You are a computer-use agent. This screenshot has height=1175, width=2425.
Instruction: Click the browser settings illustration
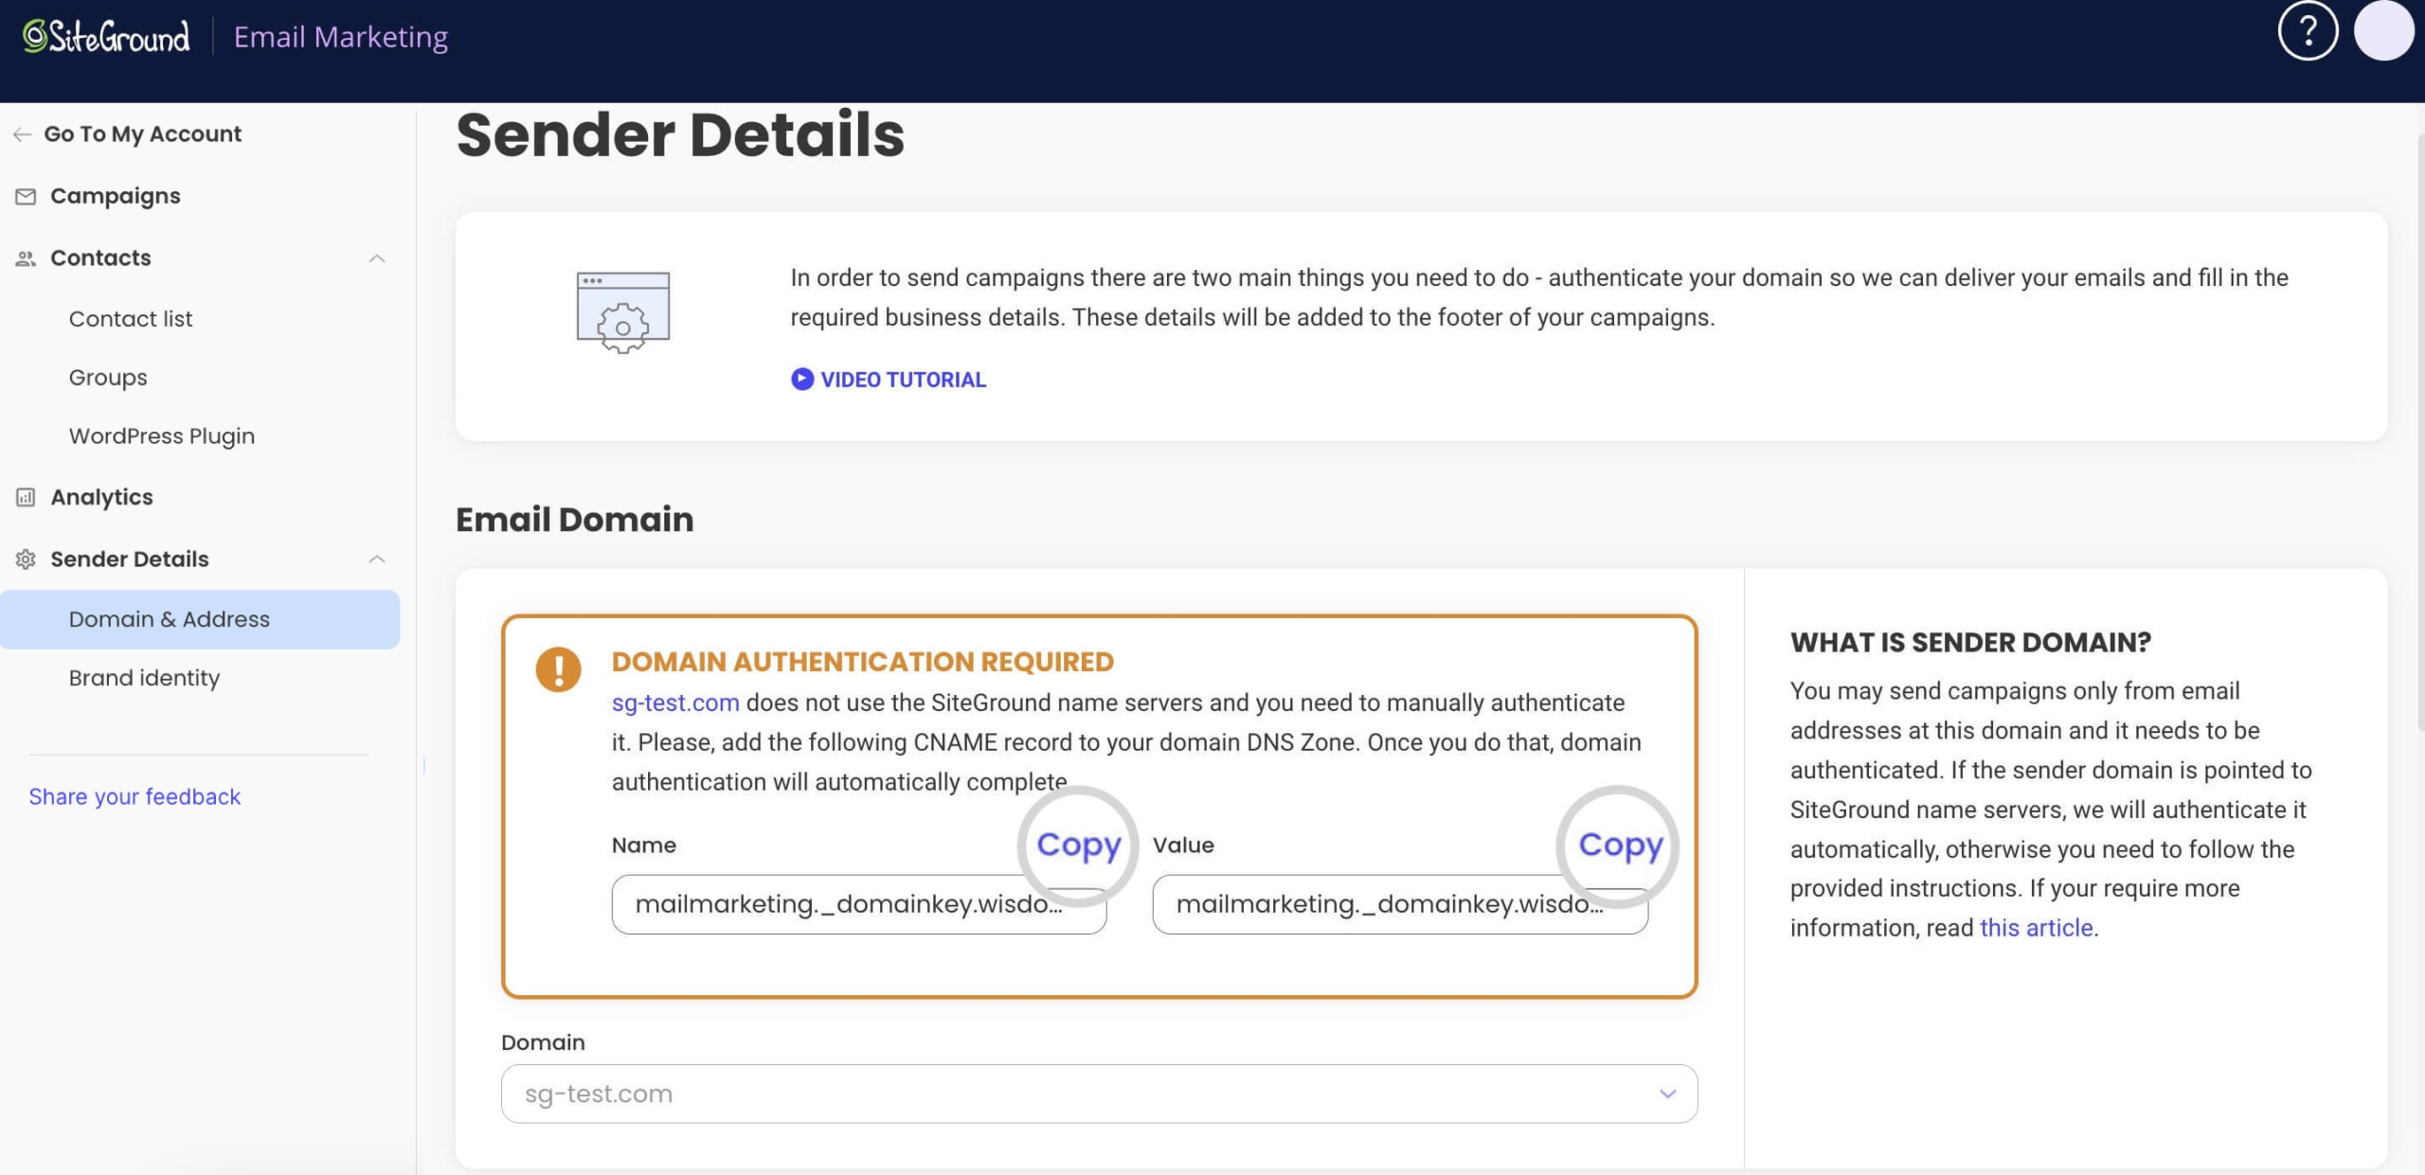pyautogui.click(x=623, y=312)
